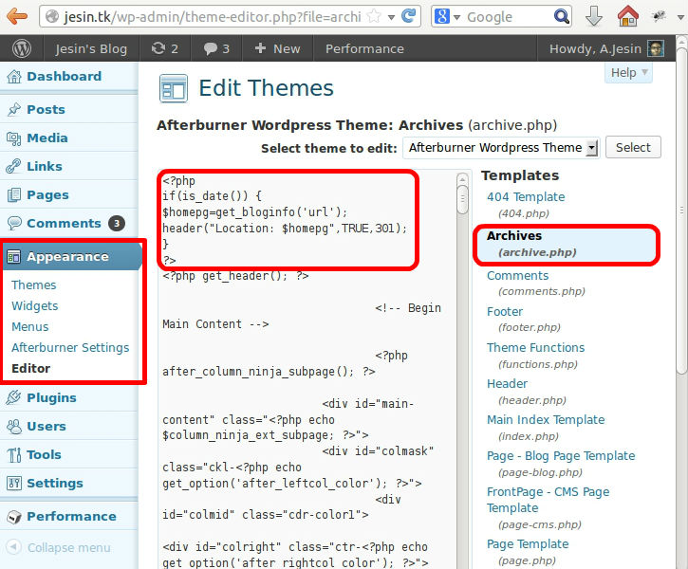
Task: Open the Header template file
Action: coord(507,383)
